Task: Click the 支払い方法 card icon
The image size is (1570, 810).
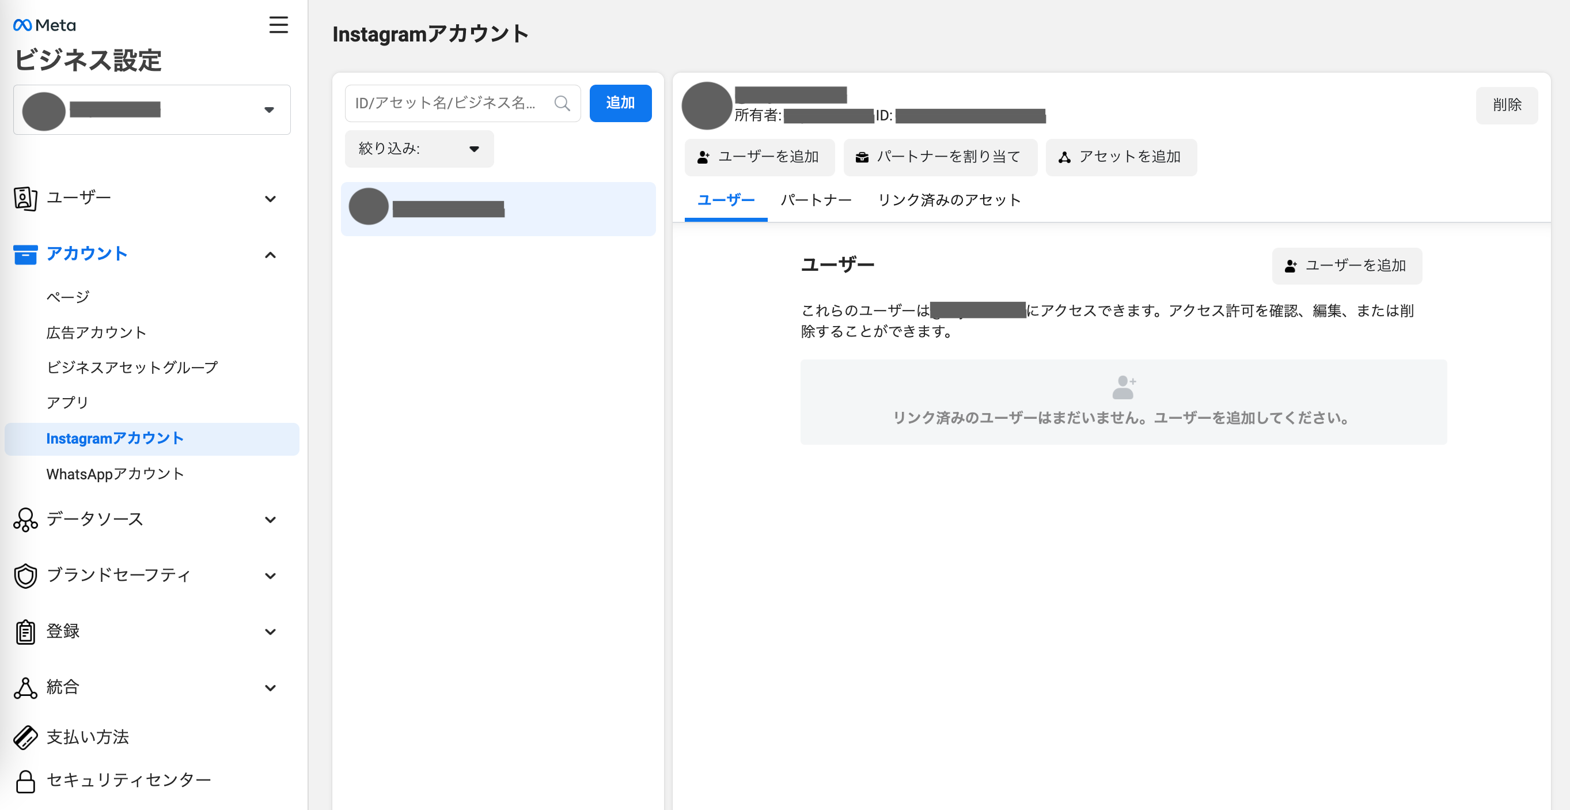Action: coord(25,737)
